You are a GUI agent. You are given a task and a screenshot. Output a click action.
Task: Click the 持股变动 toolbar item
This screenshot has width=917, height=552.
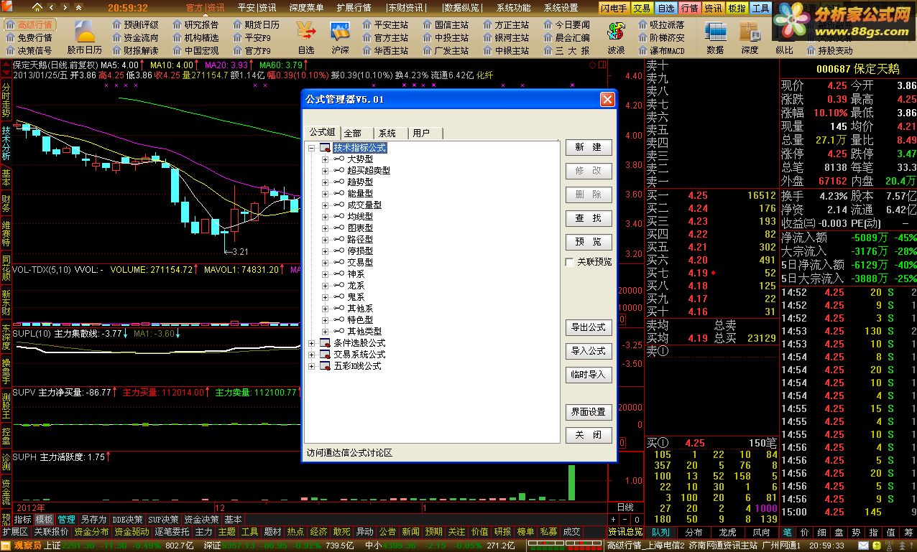click(x=829, y=50)
